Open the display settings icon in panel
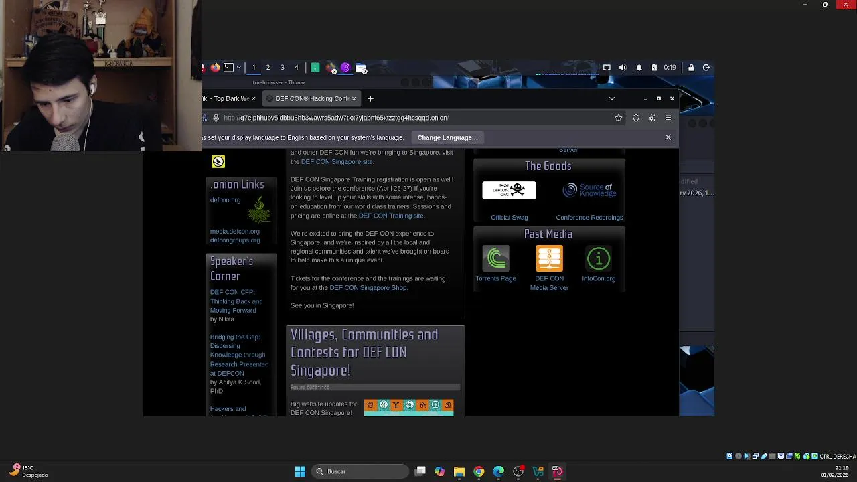Image resolution: width=857 pixels, height=482 pixels. tap(607, 68)
